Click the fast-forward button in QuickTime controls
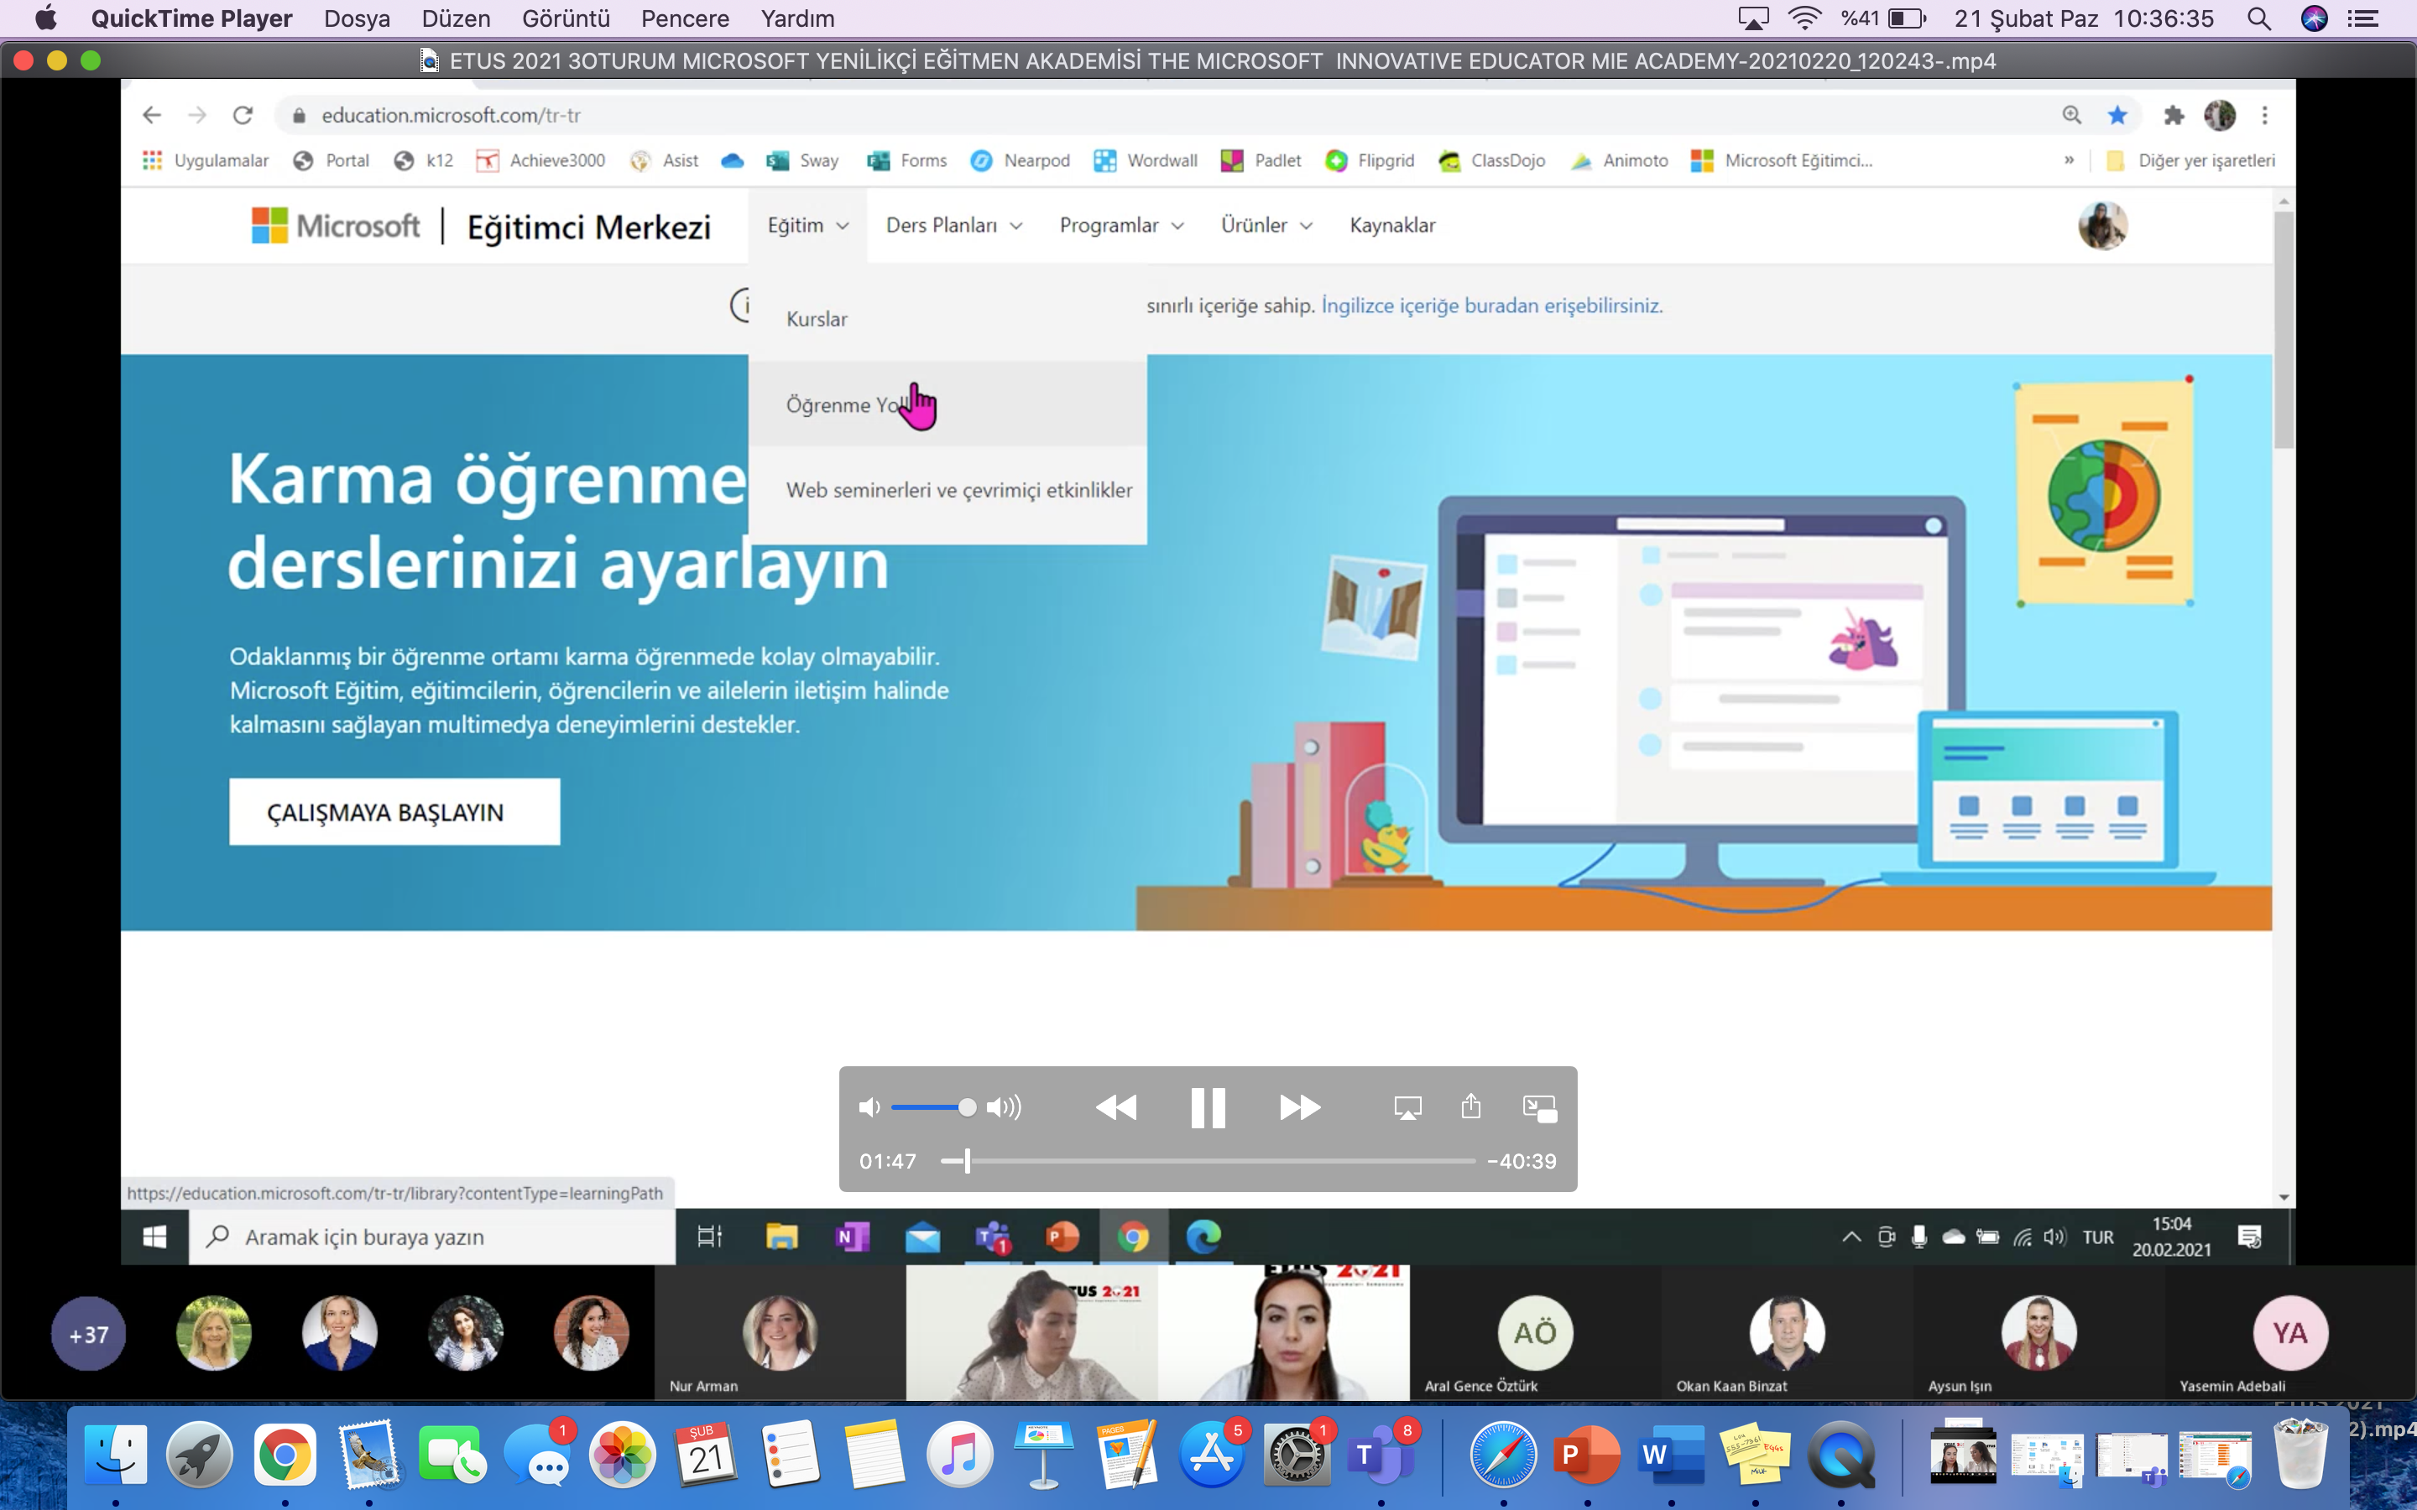This screenshot has width=2417, height=1510. 1299,1107
